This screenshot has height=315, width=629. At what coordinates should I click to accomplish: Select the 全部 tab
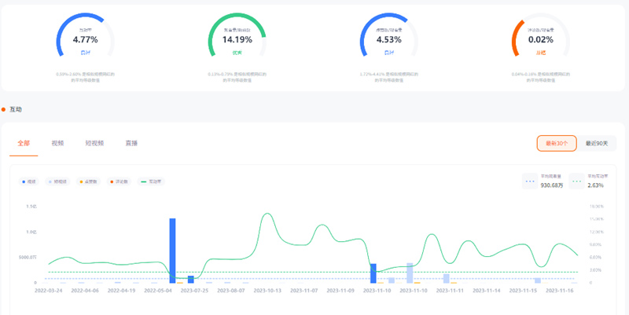pyautogui.click(x=23, y=144)
